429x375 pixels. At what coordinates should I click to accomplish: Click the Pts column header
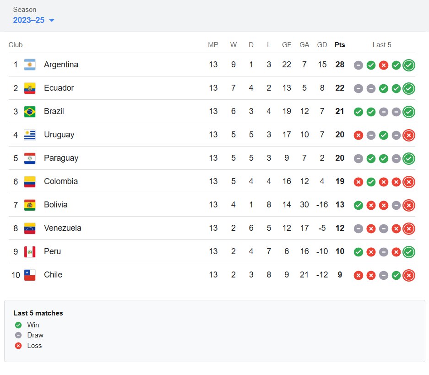click(x=340, y=45)
